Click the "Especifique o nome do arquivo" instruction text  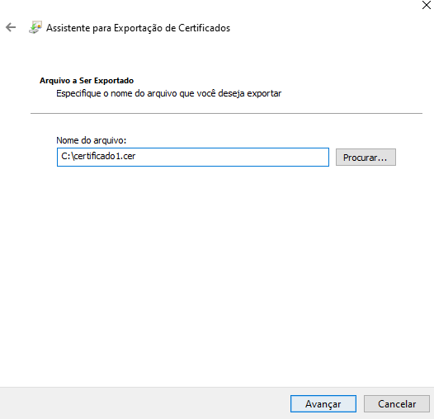click(x=169, y=93)
